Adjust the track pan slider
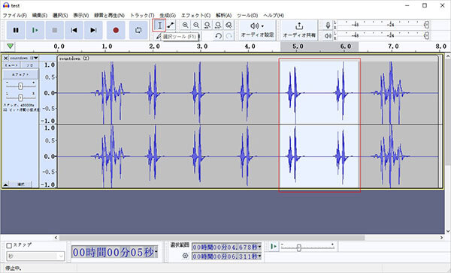 click(x=20, y=97)
